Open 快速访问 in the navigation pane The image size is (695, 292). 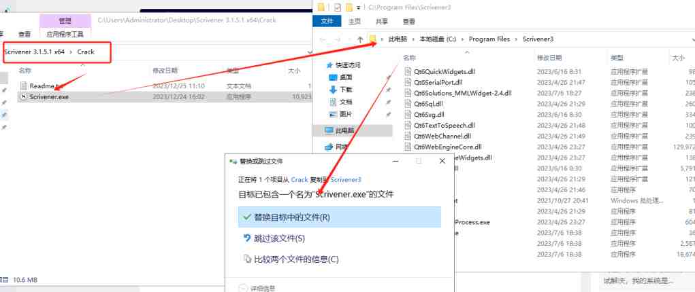(x=348, y=65)
